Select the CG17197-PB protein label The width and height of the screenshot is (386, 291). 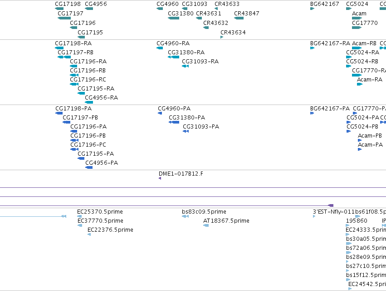[80, 118]
